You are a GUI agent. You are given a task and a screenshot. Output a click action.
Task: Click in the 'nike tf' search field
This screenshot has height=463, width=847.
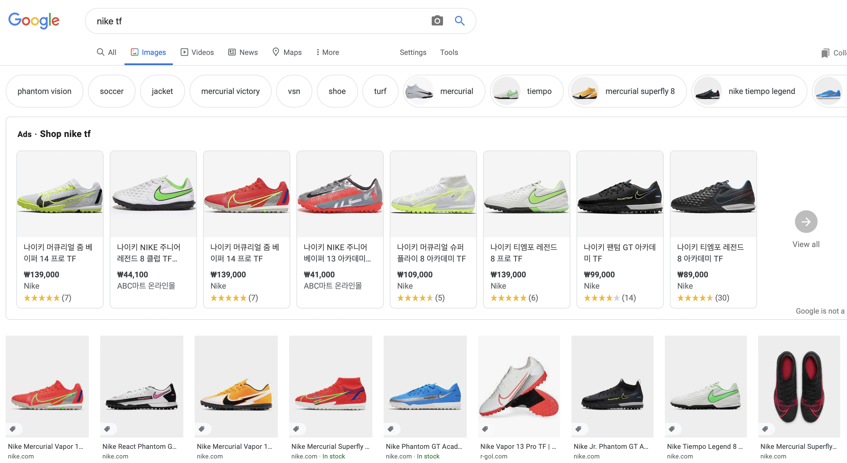coord(257,21)
